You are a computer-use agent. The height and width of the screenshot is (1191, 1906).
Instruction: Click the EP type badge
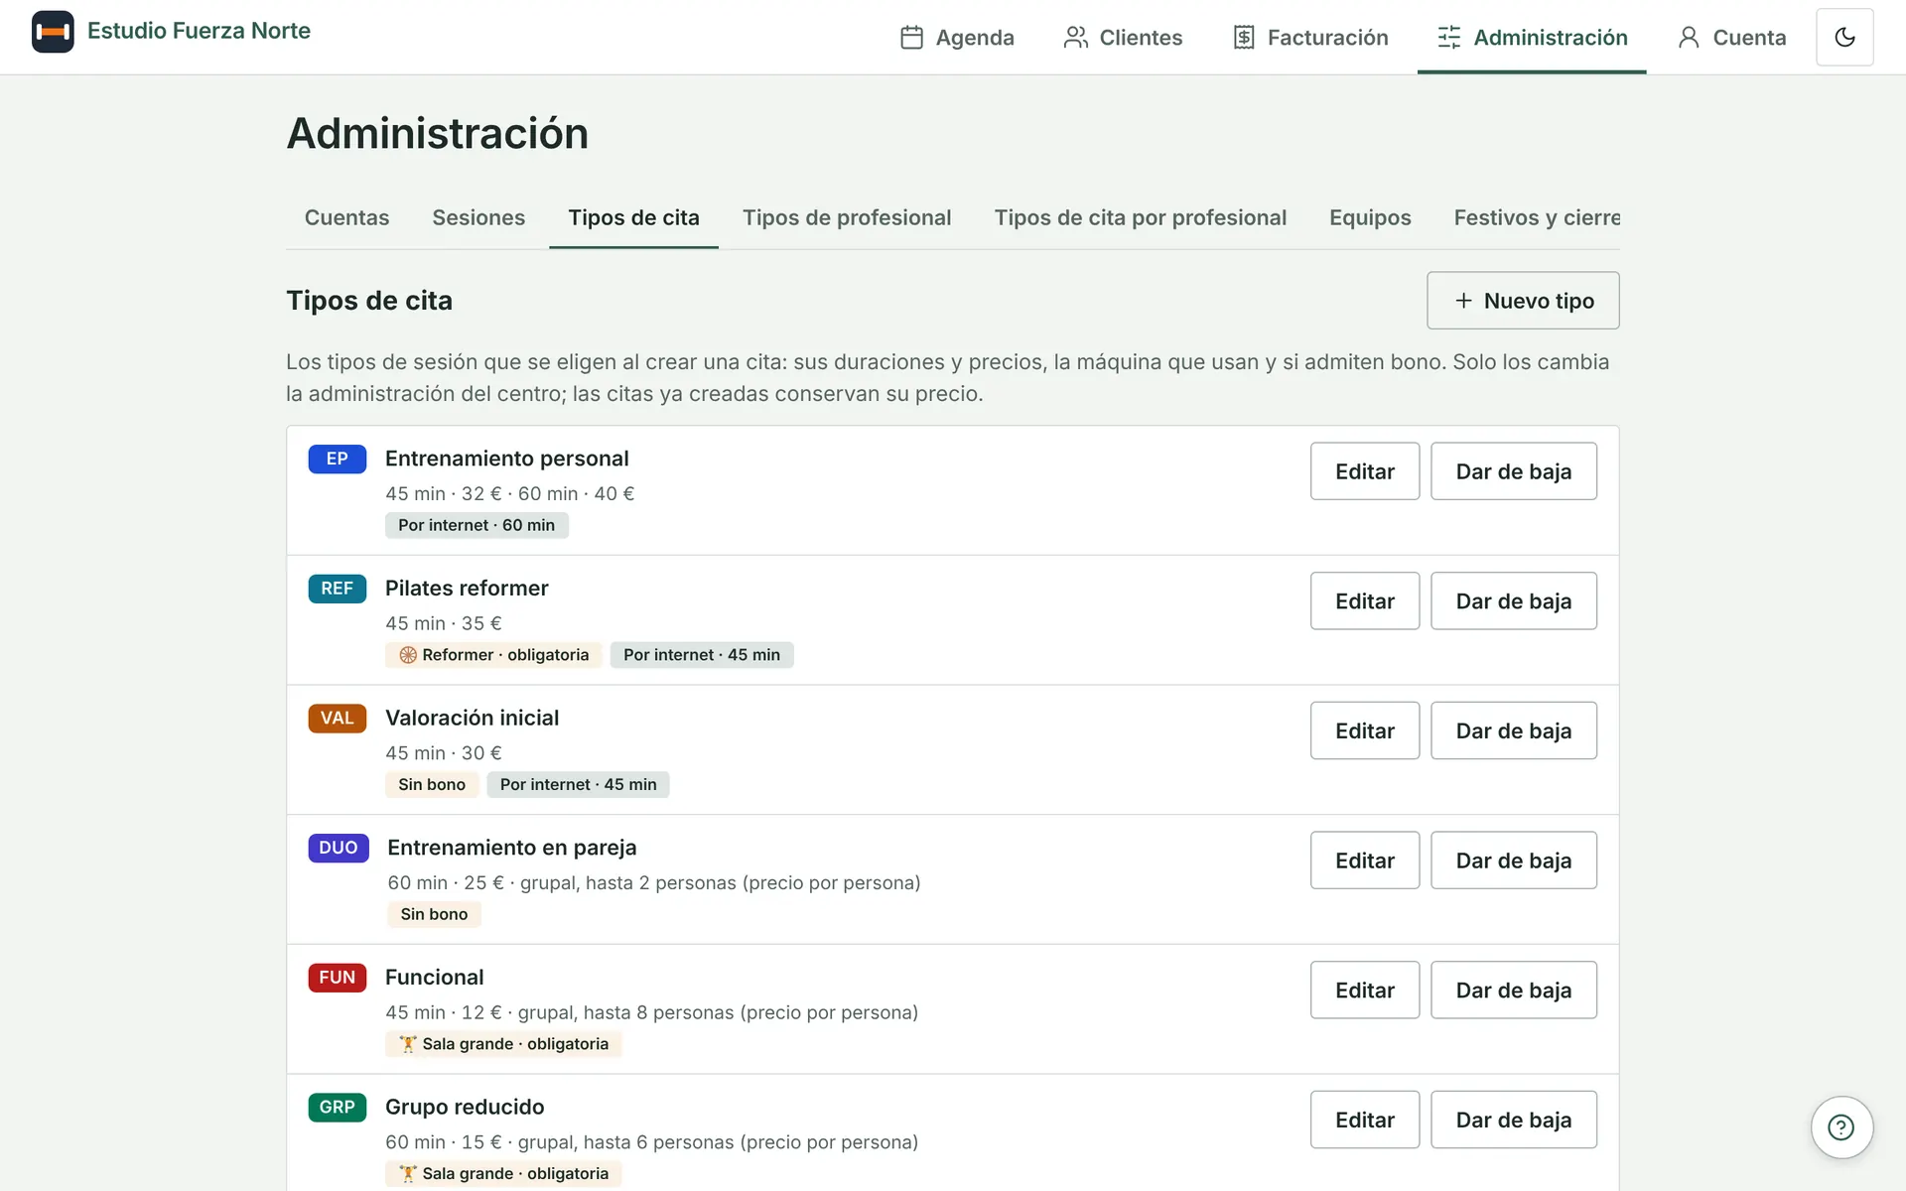coord(338,459)
